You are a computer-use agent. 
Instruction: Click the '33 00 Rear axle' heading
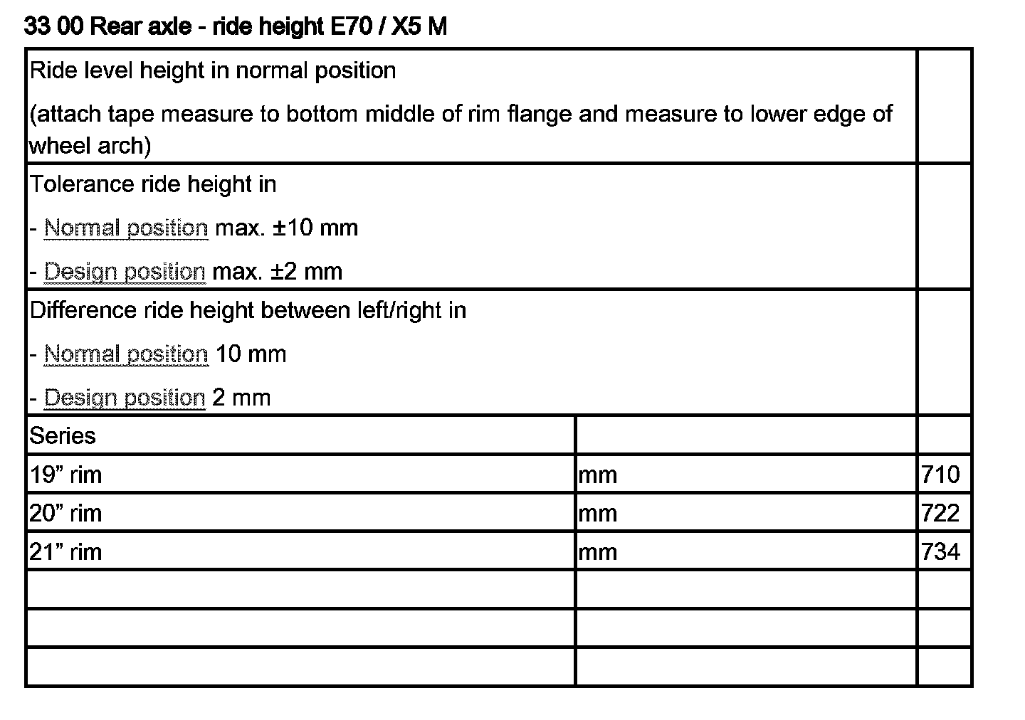235,27
